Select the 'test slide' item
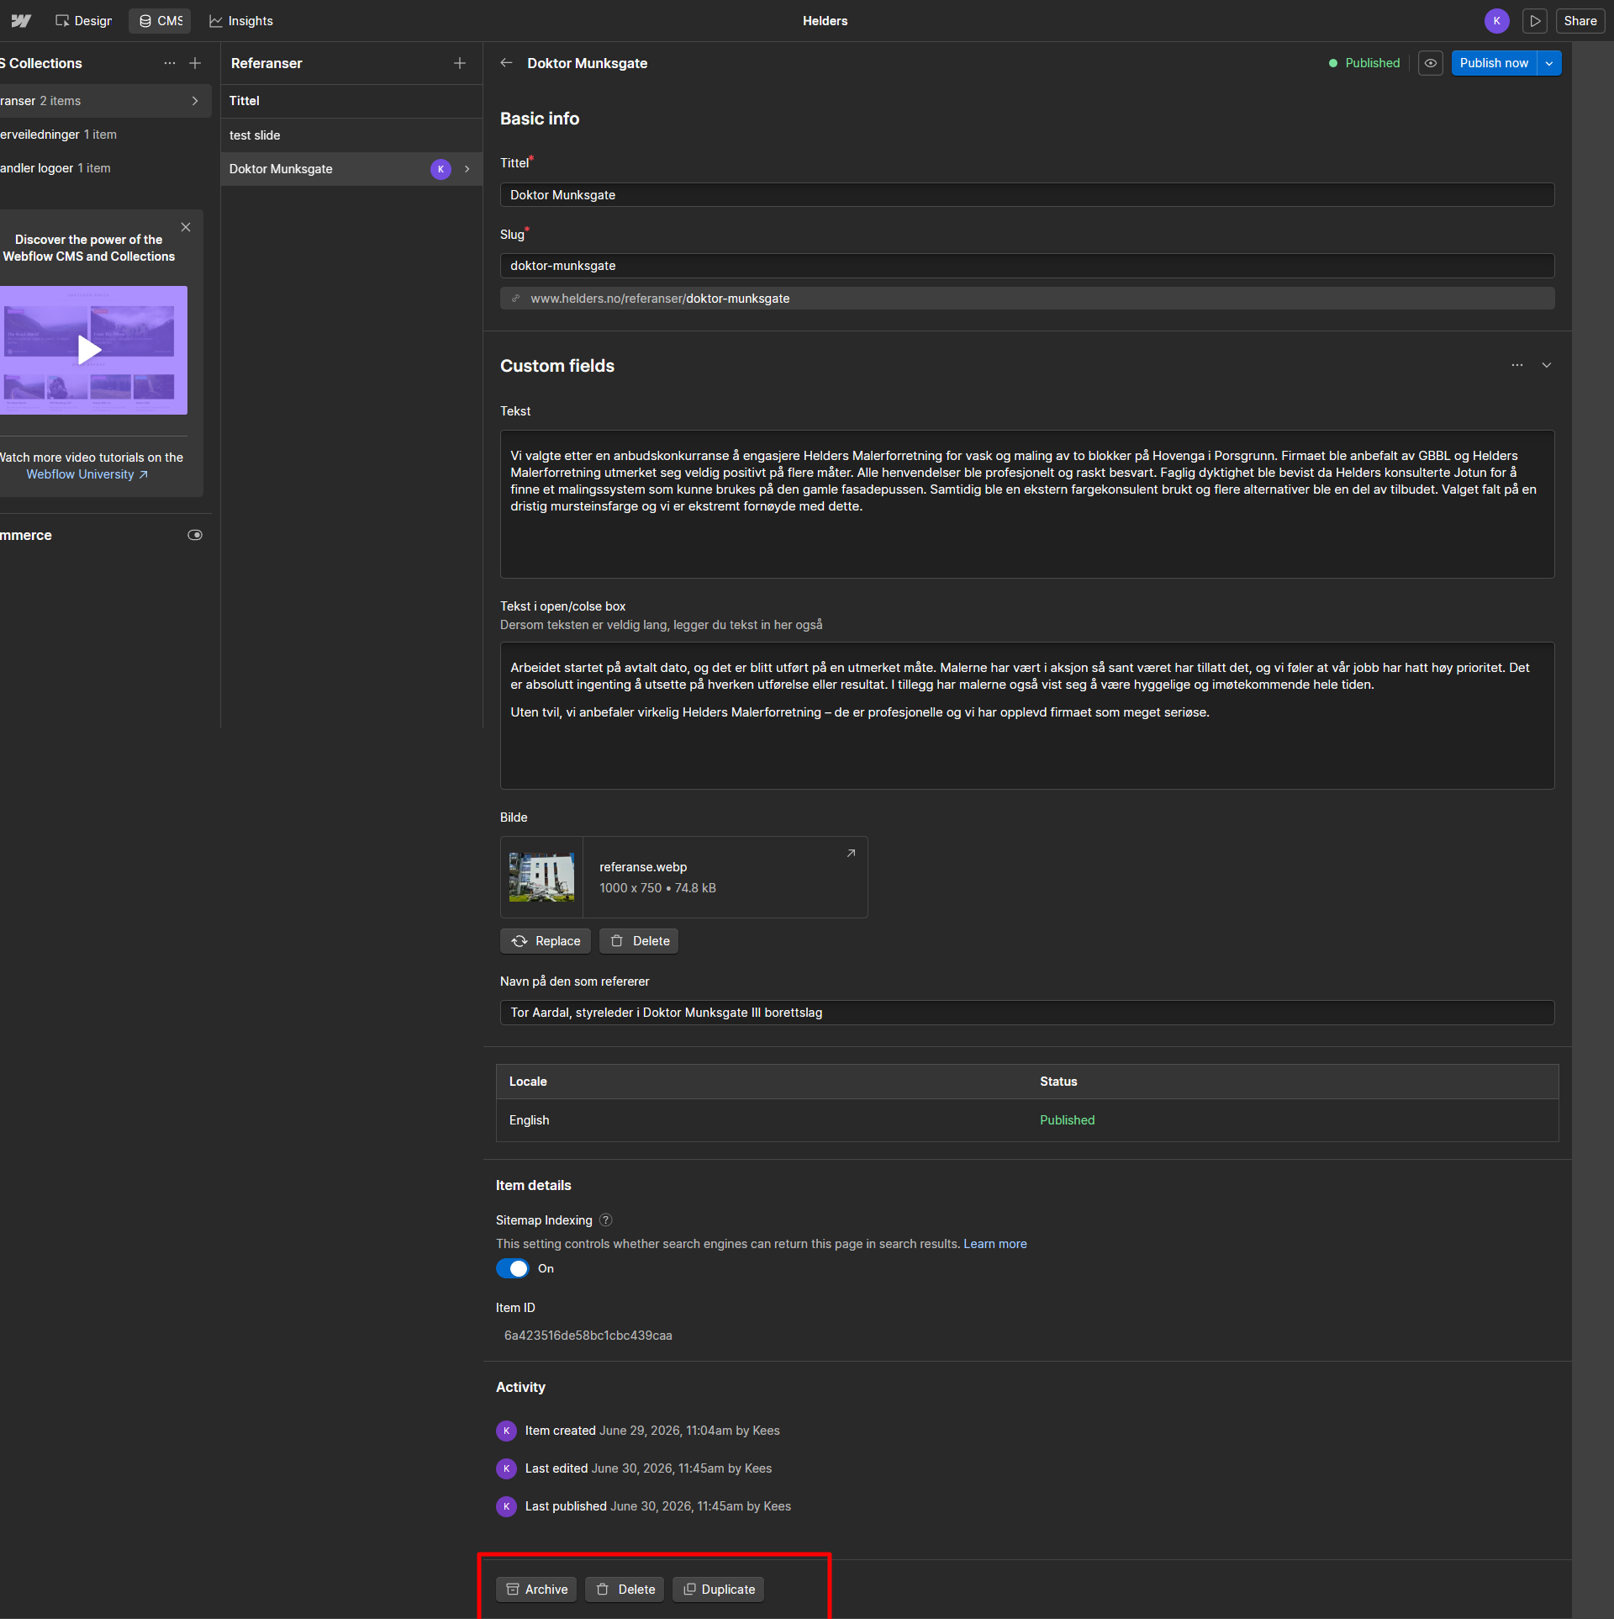 [x=351, y=135]
